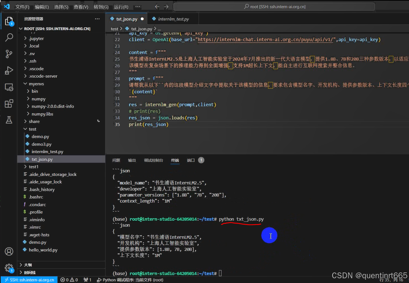
Task: Expand the numpy folder
Action: coord(39,99)
